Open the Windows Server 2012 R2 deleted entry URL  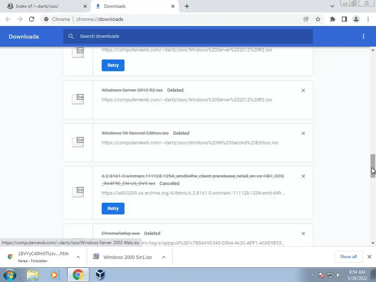tap(187, 100)
